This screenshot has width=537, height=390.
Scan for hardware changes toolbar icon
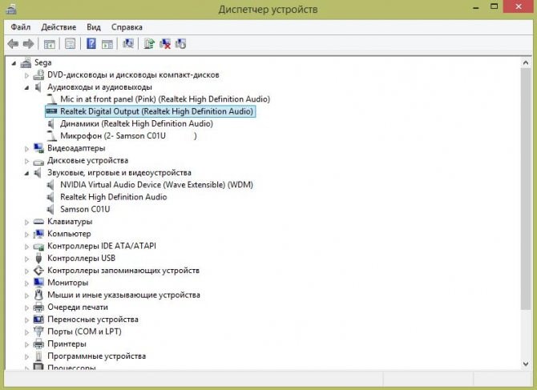point(128,43)
